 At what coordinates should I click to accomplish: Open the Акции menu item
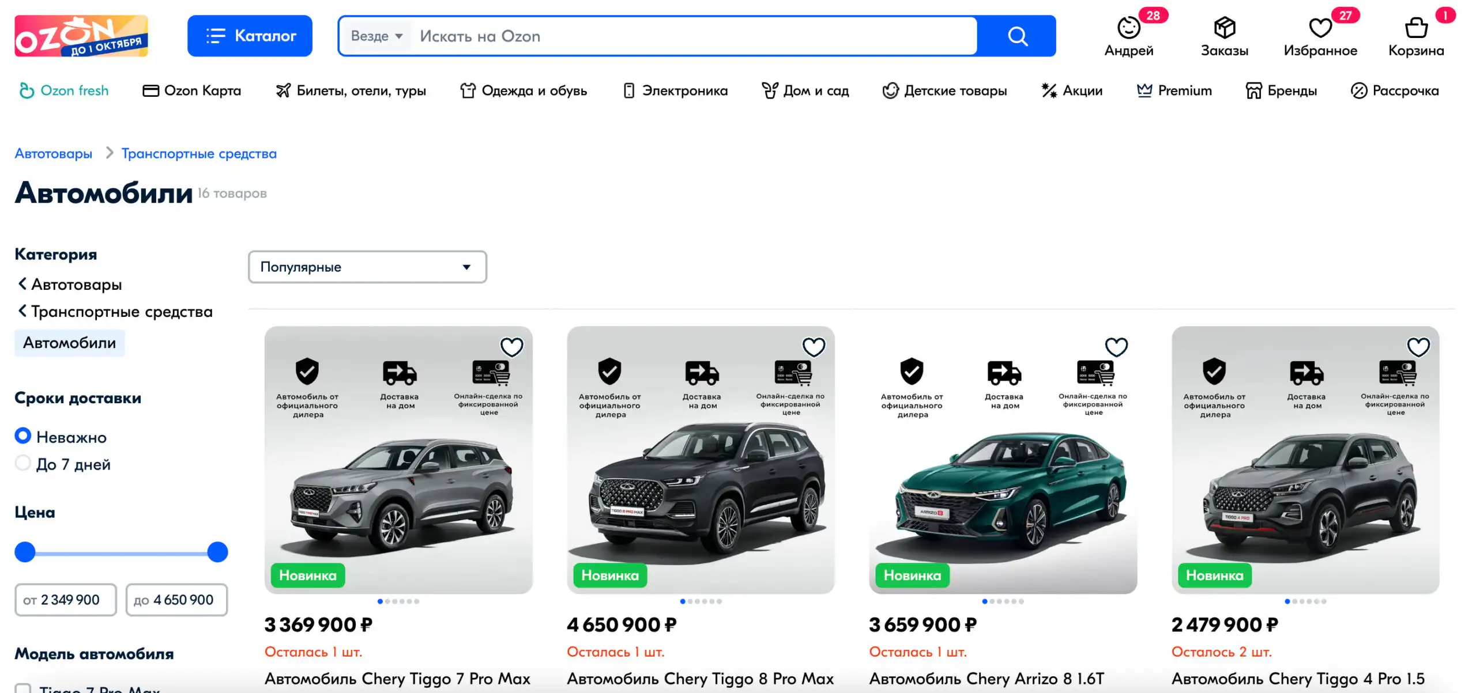pyautogui.click(x=1072, y=90)
